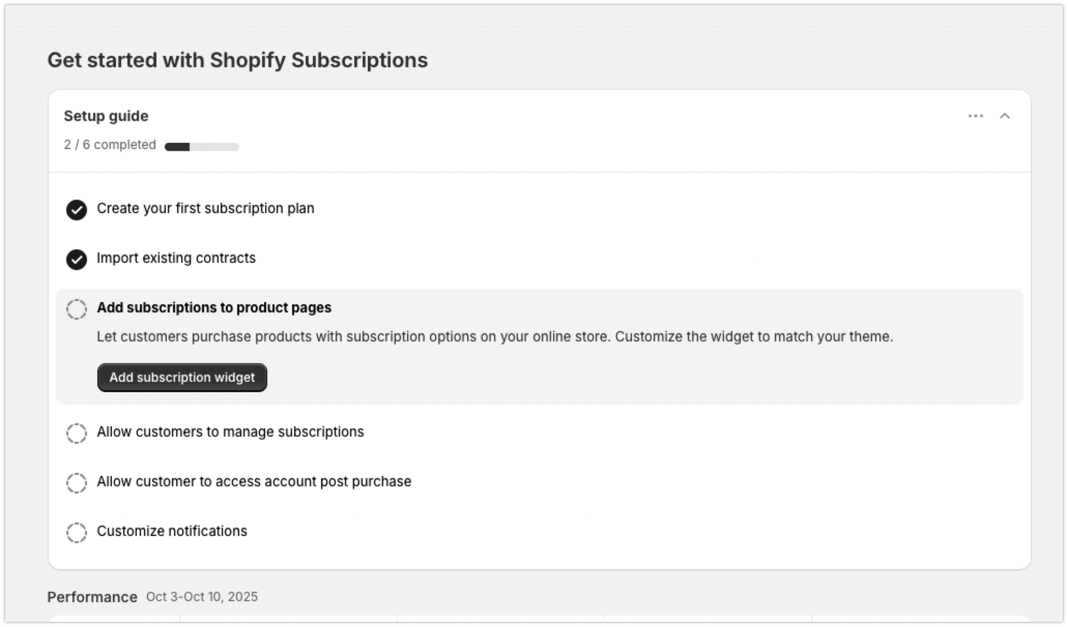Check off the Customize notifications circle
The image size is (1068, 627).
coord(77,532)
